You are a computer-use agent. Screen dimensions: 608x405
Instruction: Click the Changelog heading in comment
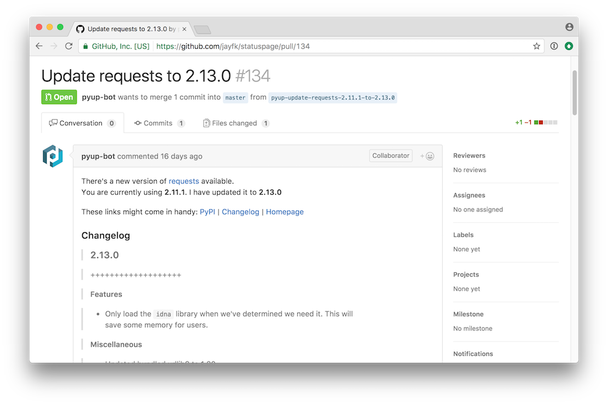tap(106, 236)
